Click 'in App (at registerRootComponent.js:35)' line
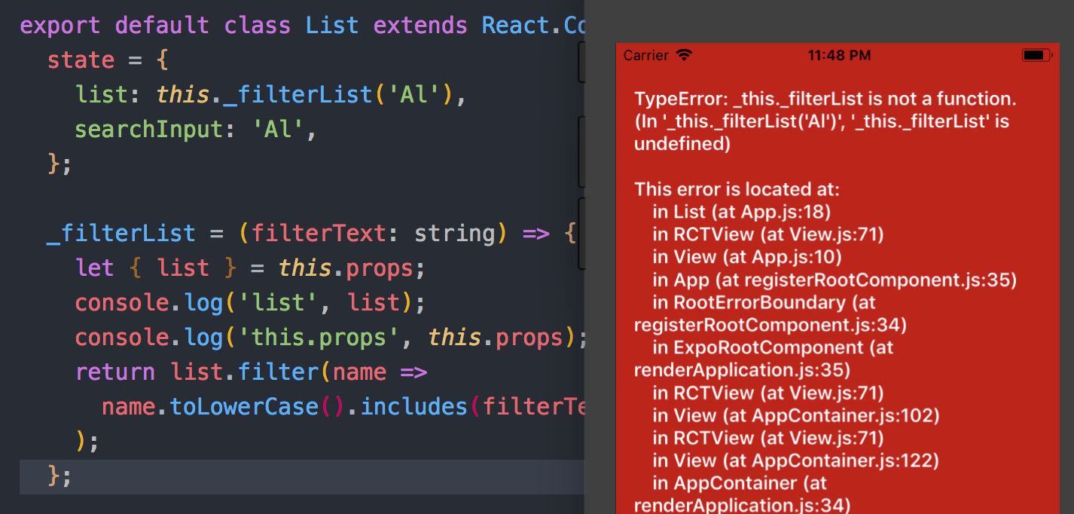Image resolution: width=1074 pixels, height=514 pixels. point(834,280)
